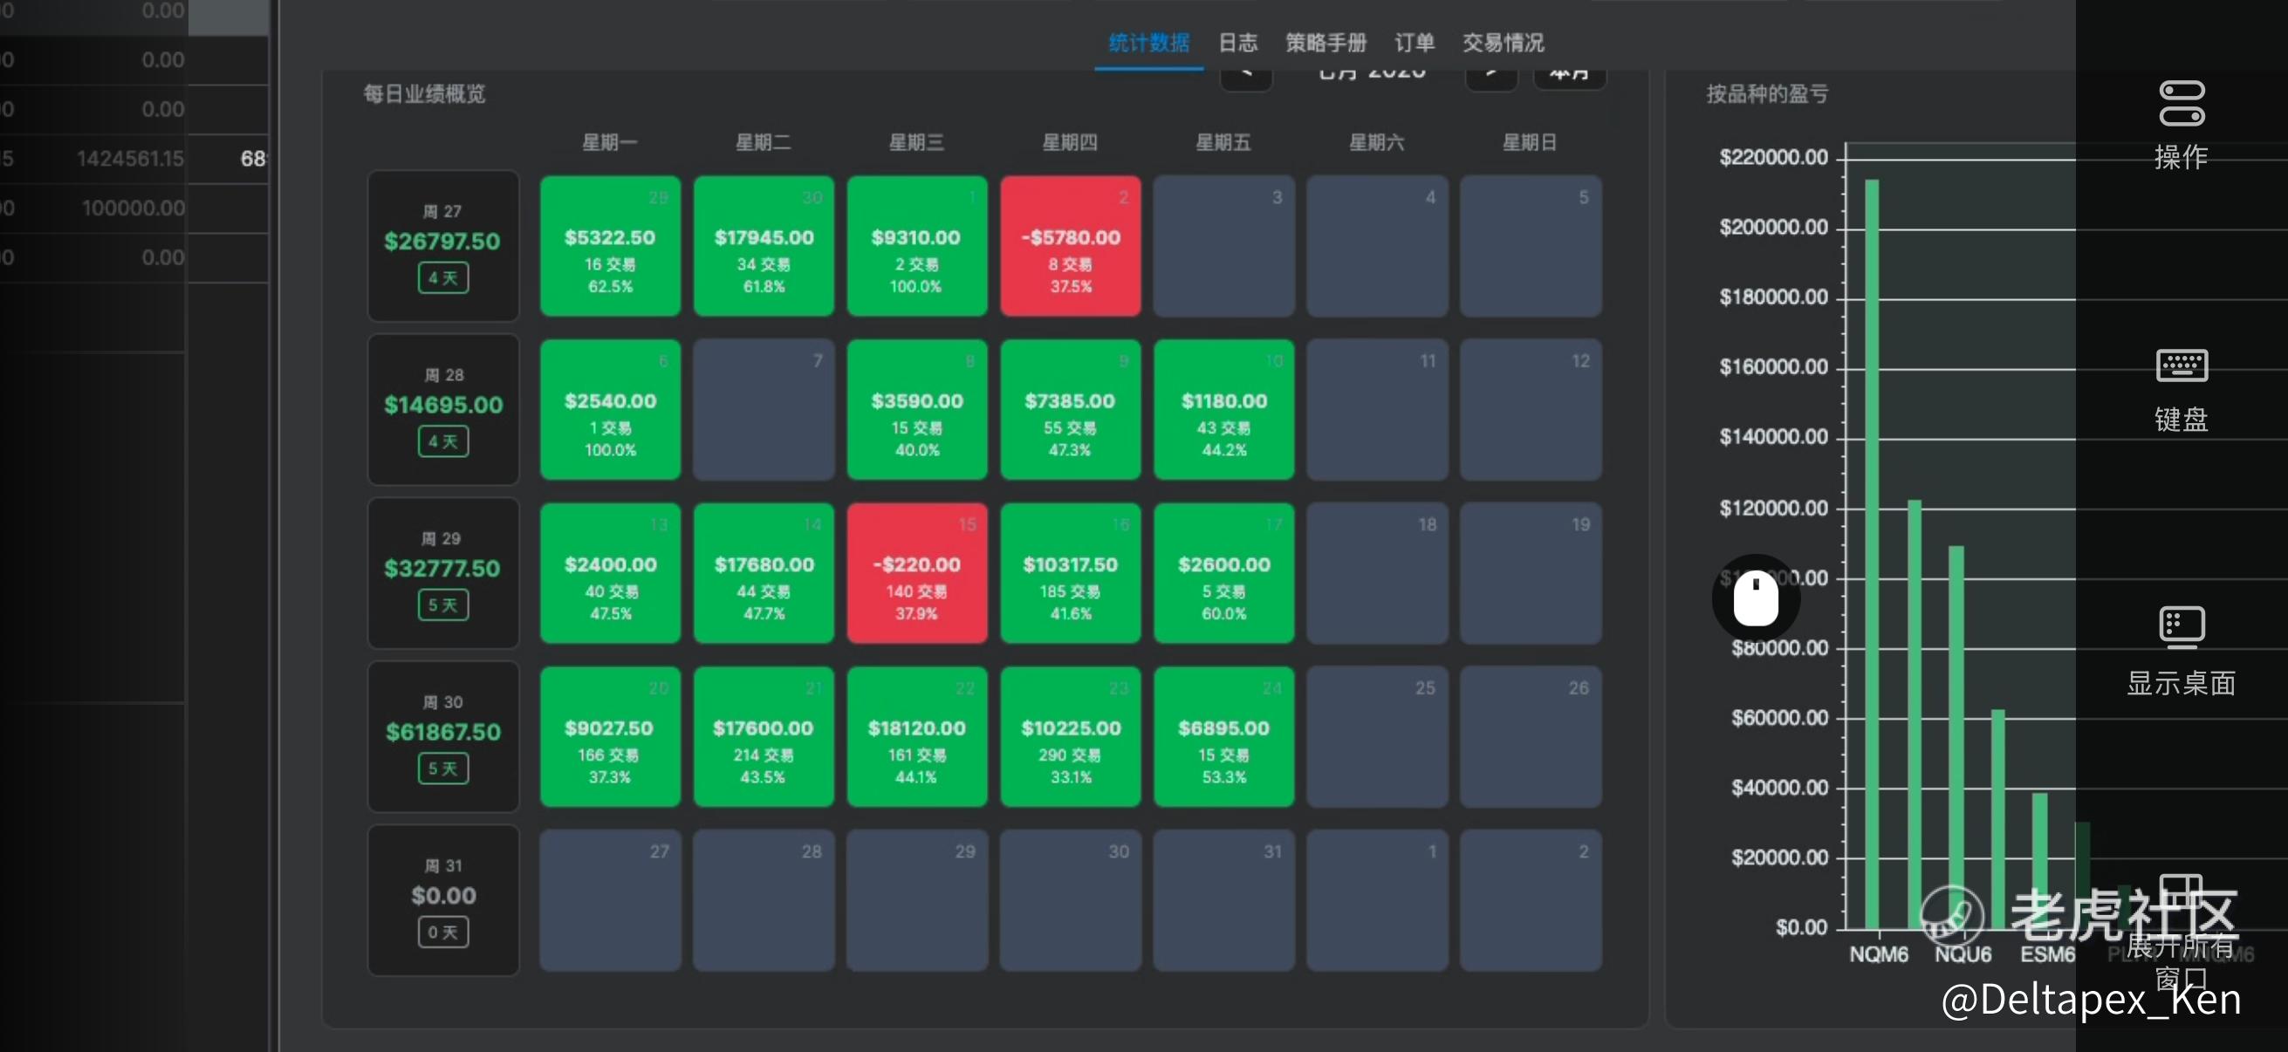Select the empty day cell numbered 7
Viewport: 2288px width, 1052px height.
[764, 409]
